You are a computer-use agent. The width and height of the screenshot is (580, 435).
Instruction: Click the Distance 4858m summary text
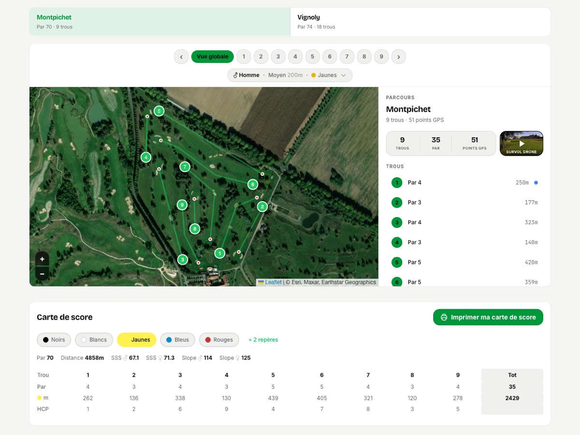pyautogui.click(x=82, y=358)
